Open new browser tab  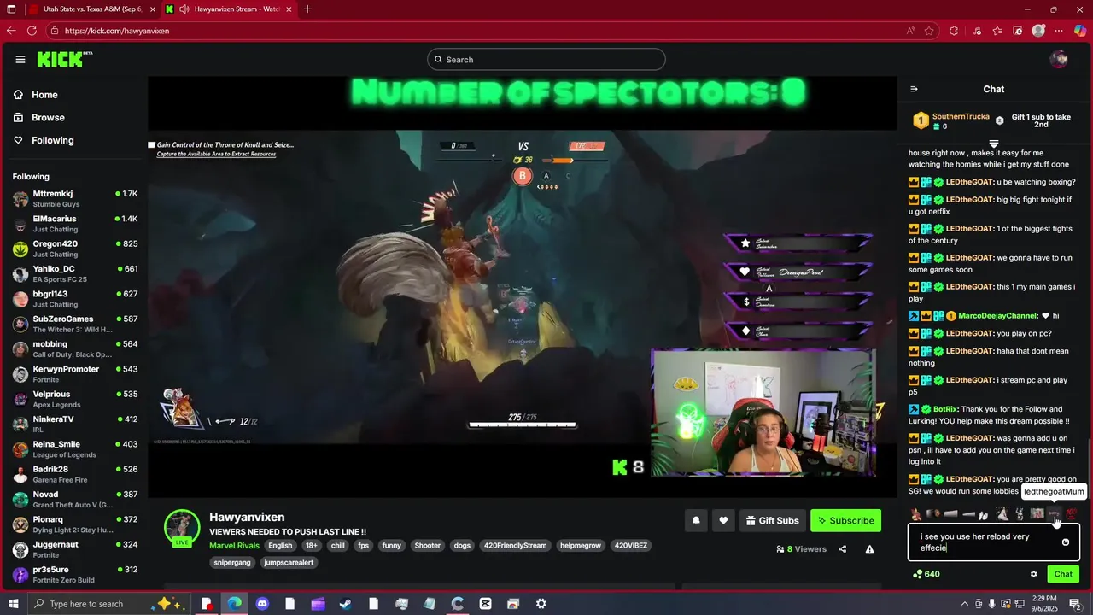[x=307, y=9]
